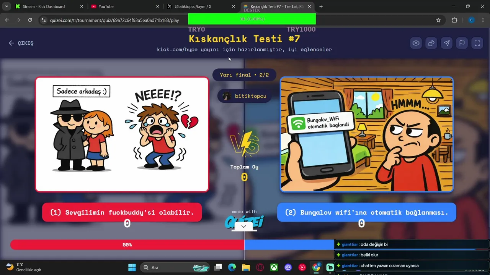Screen dimensions: 490x275
Task: Open the Windows Start menu
Action: (x=132, y=267)
